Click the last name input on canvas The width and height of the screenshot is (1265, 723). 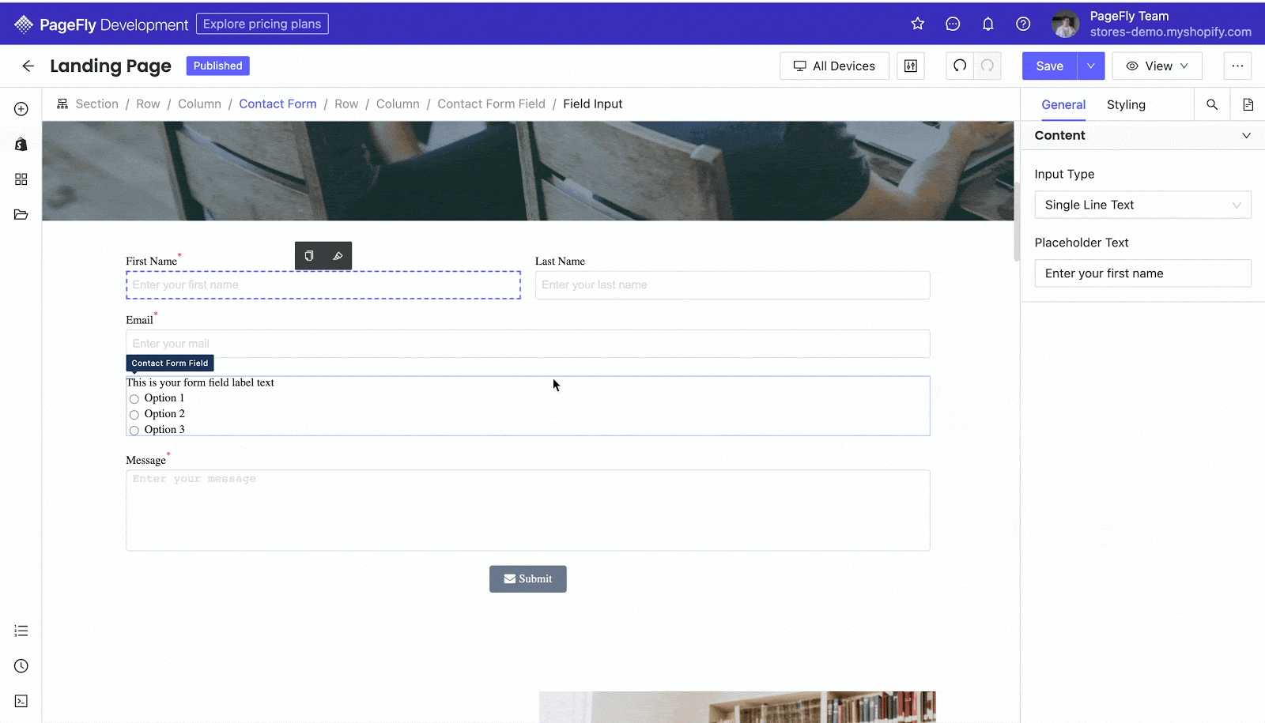point(732,285)
